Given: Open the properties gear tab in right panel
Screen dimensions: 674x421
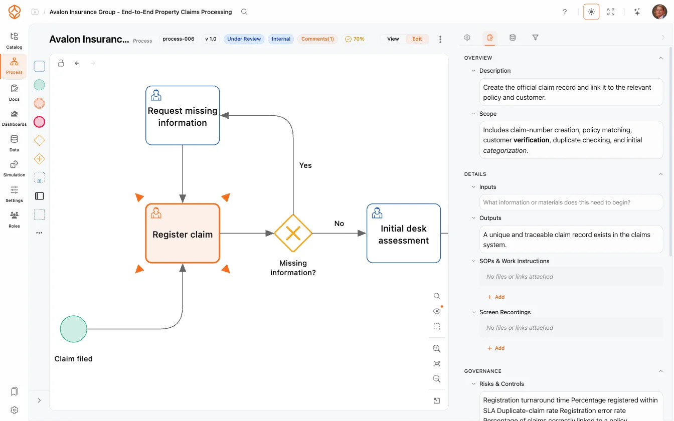Looking at the screenshot, I should tap(467, 38).
